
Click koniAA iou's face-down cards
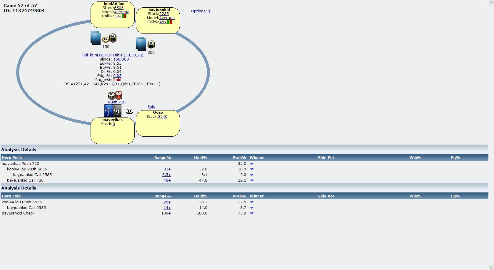[96, 38]
